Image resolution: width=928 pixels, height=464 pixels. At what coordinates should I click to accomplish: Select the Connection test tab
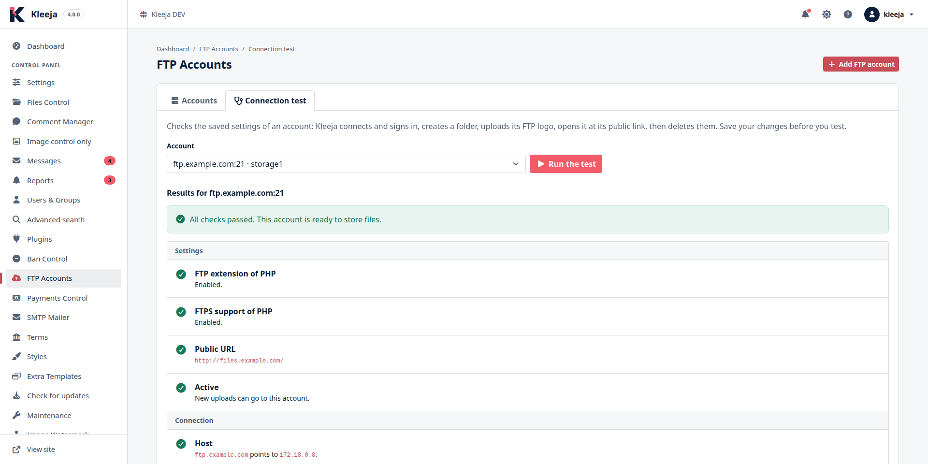[x=270, y=101]
